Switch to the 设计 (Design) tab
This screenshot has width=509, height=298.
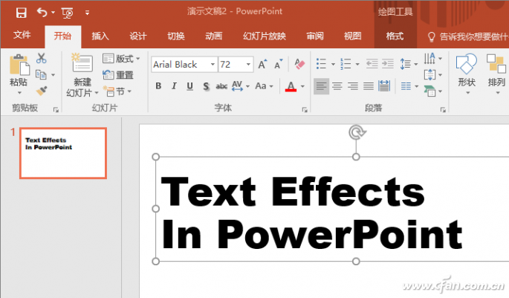tap(138, 36)
